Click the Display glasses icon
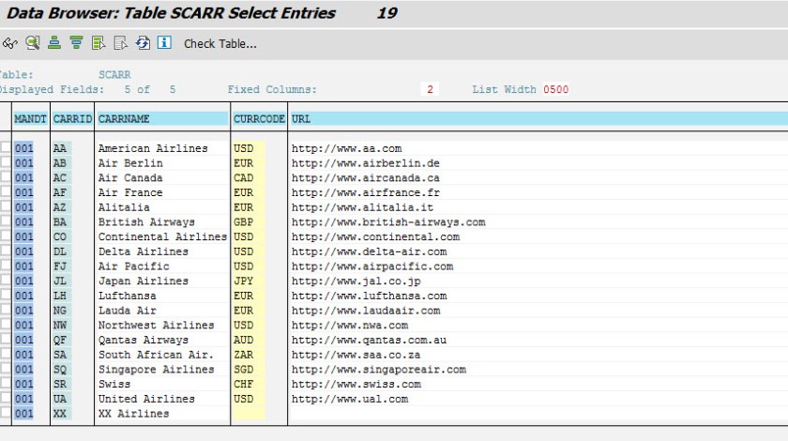The height and width of the screenshot is (441, 788). click(10, 43)
